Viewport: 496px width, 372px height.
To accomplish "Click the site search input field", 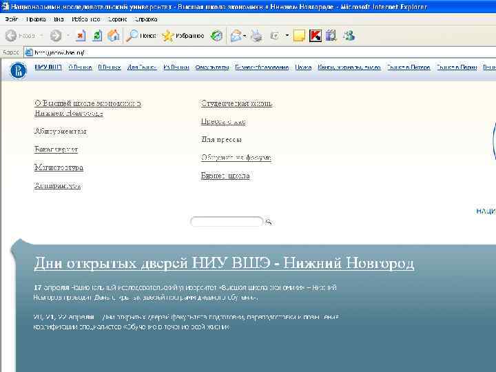I will [x=227, y=221].
